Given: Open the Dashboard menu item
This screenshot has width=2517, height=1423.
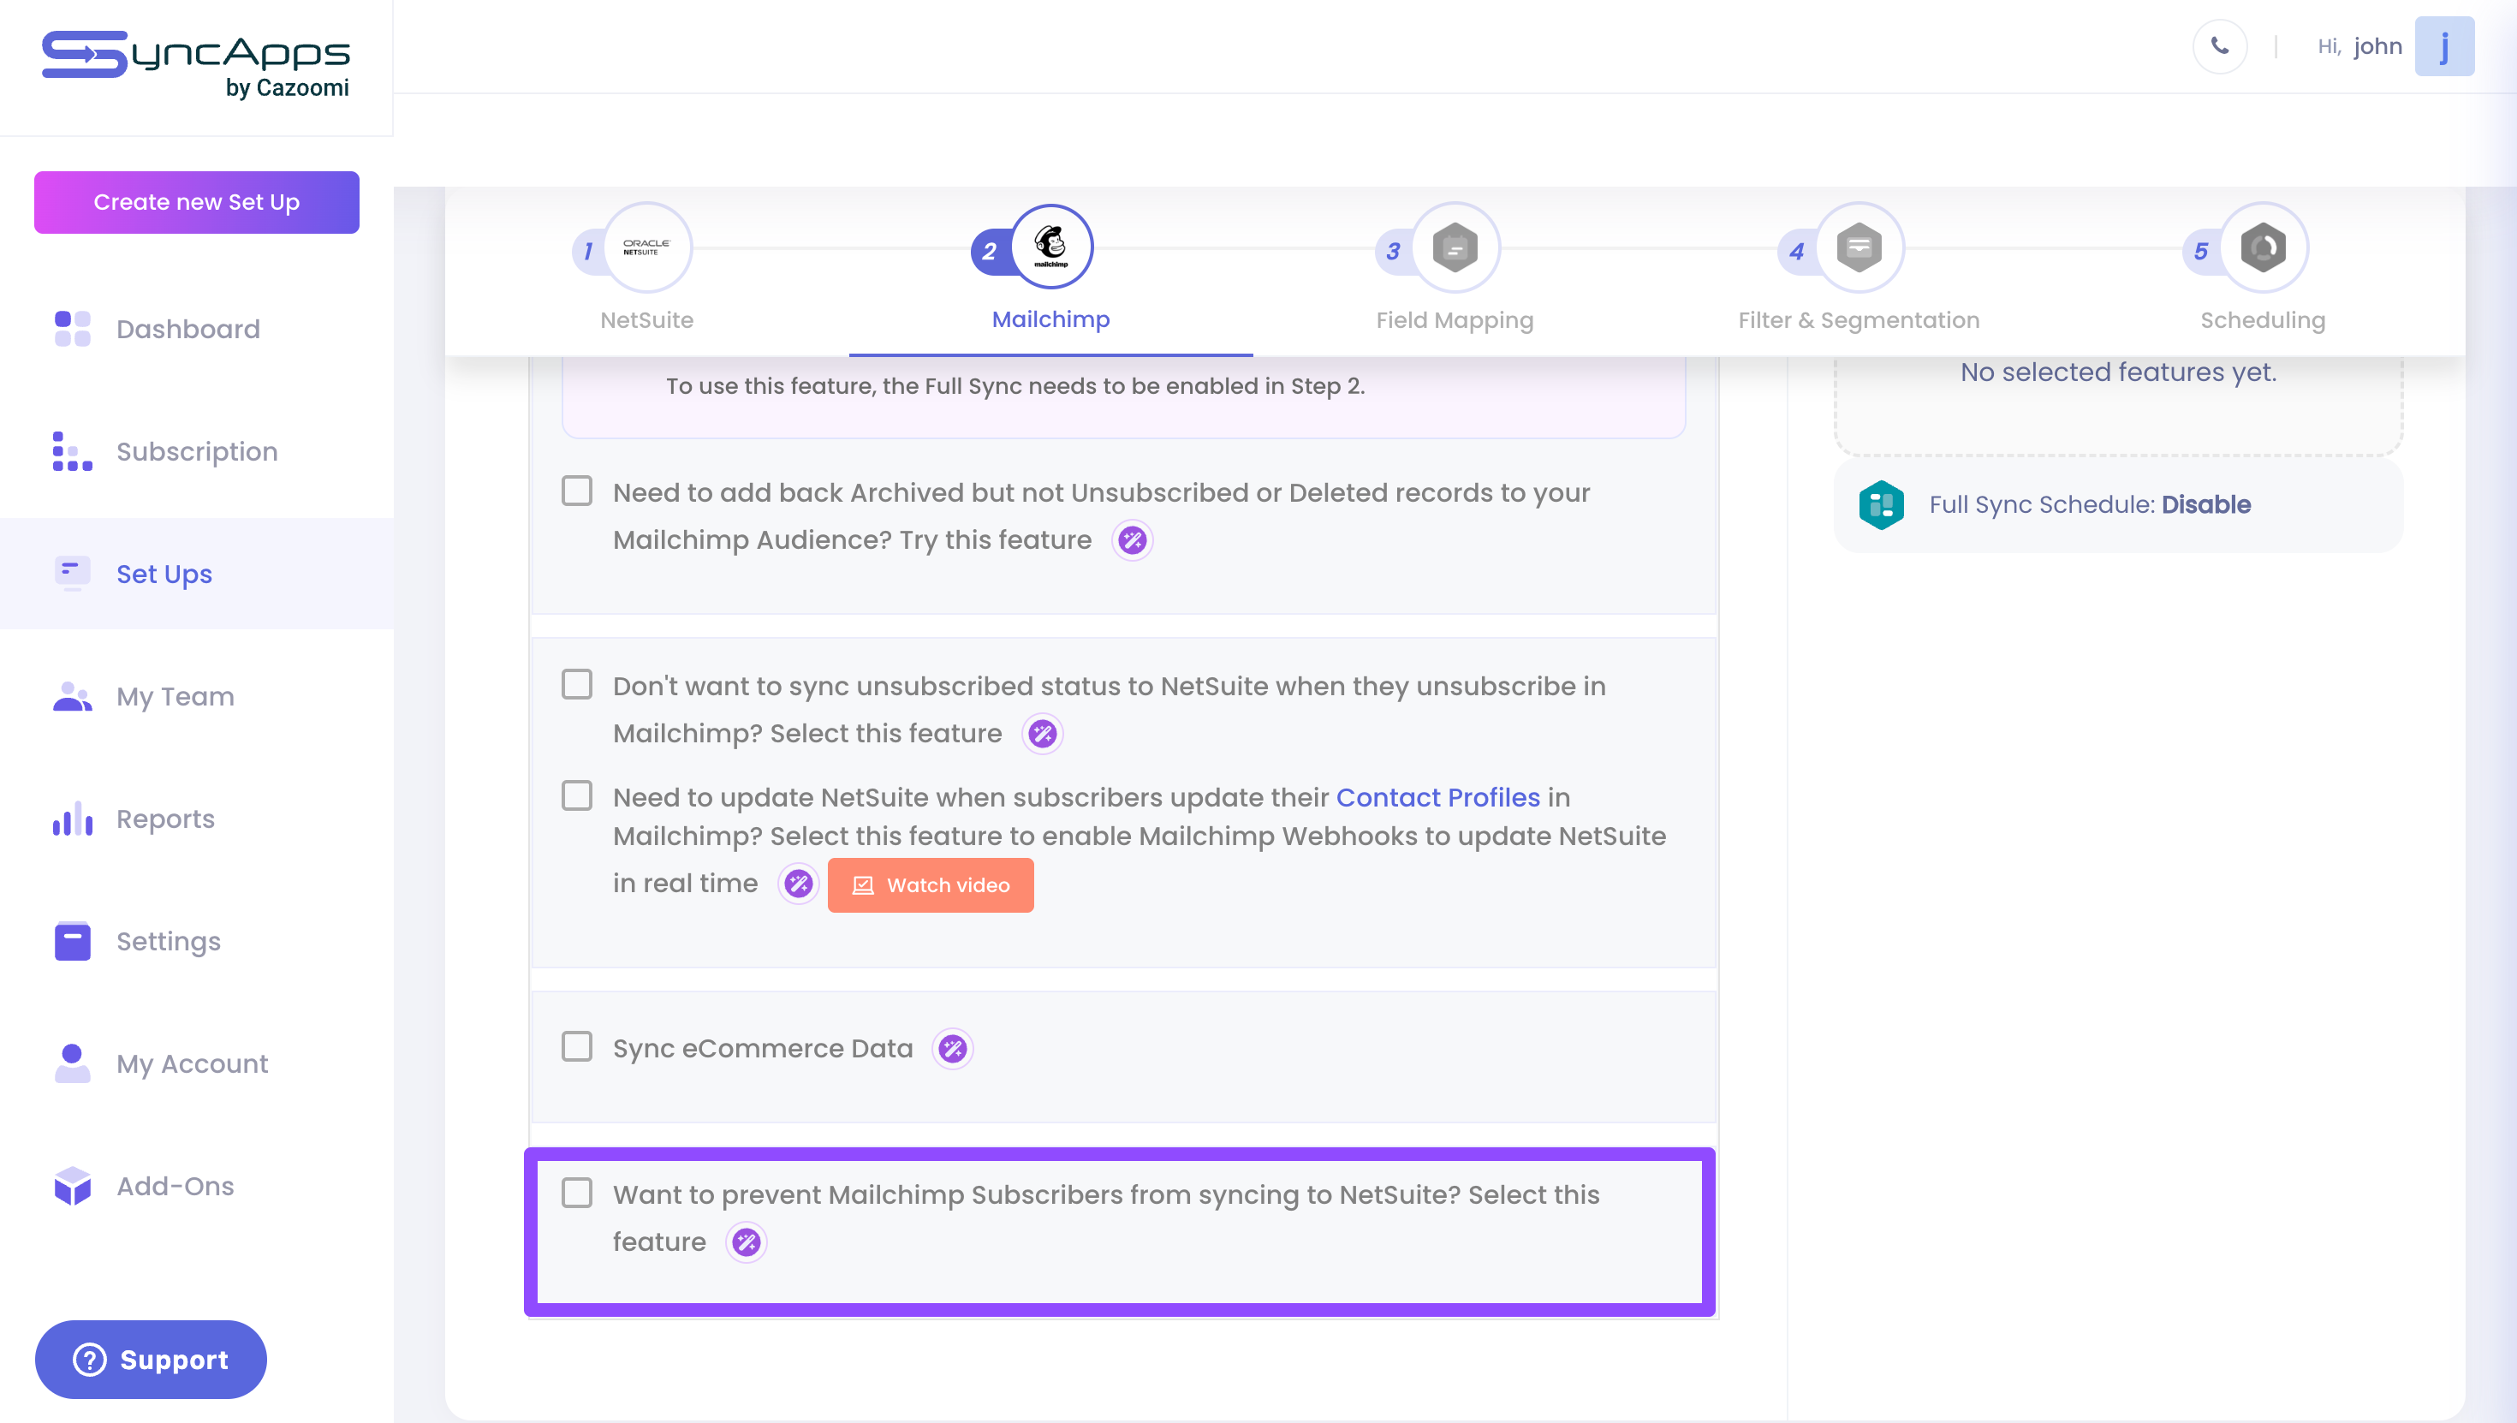Looking at the screenshot, I should [187, 329].
